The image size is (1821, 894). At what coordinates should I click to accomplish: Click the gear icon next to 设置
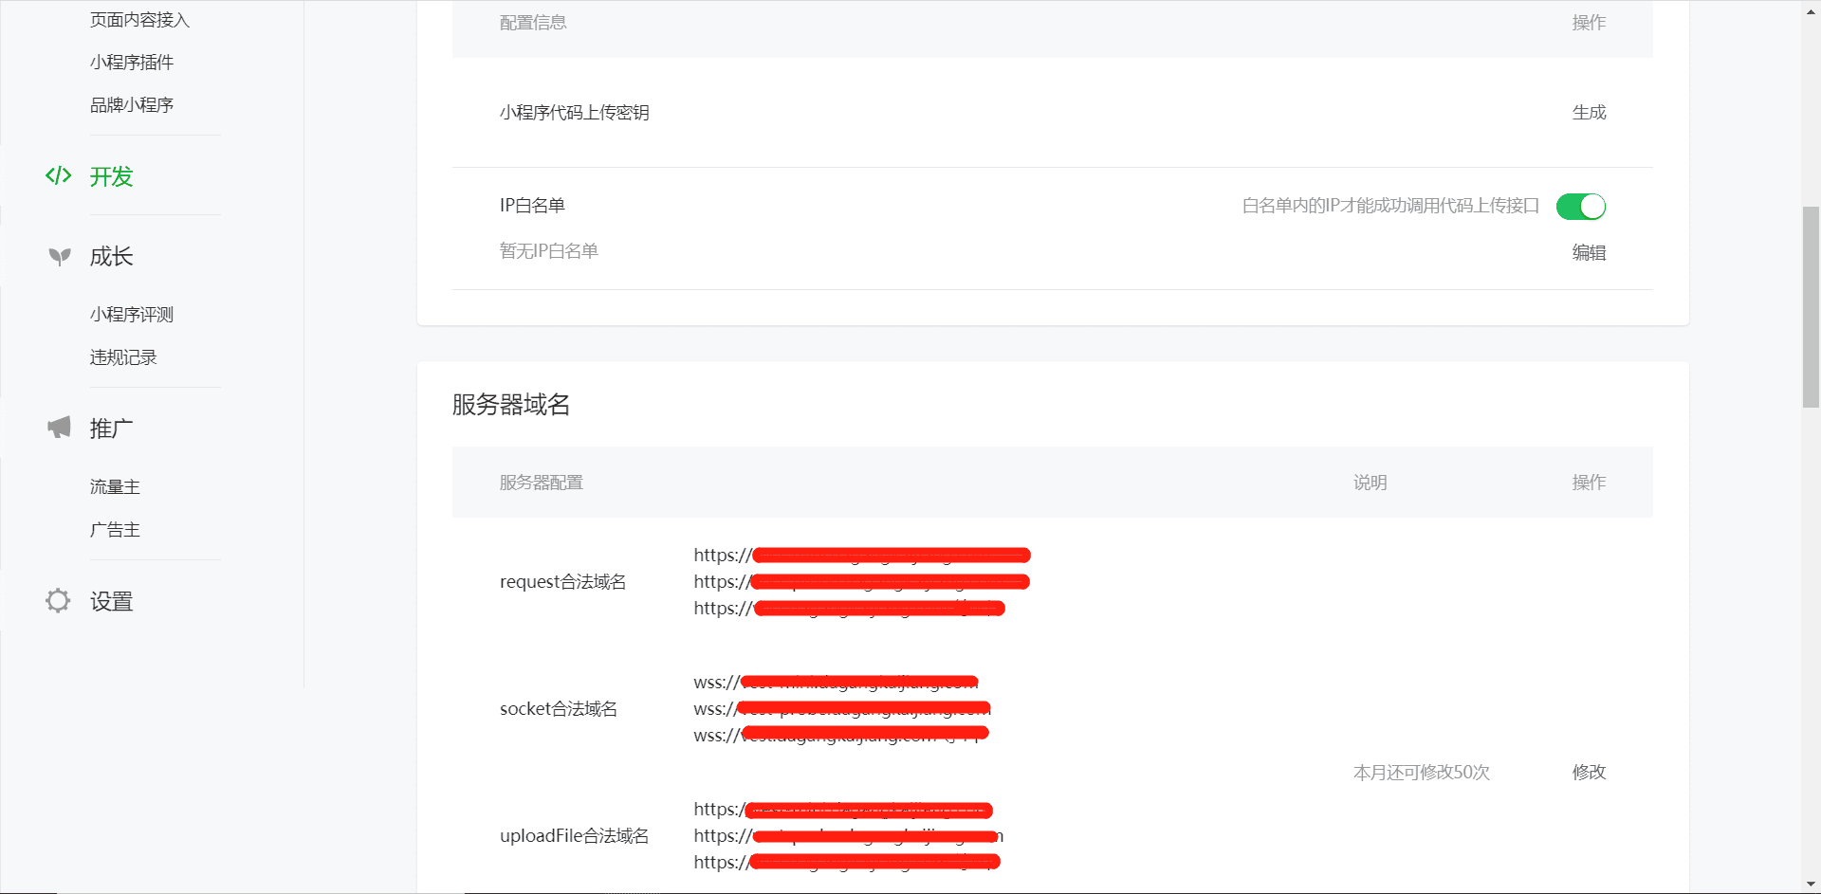[58, 601]
